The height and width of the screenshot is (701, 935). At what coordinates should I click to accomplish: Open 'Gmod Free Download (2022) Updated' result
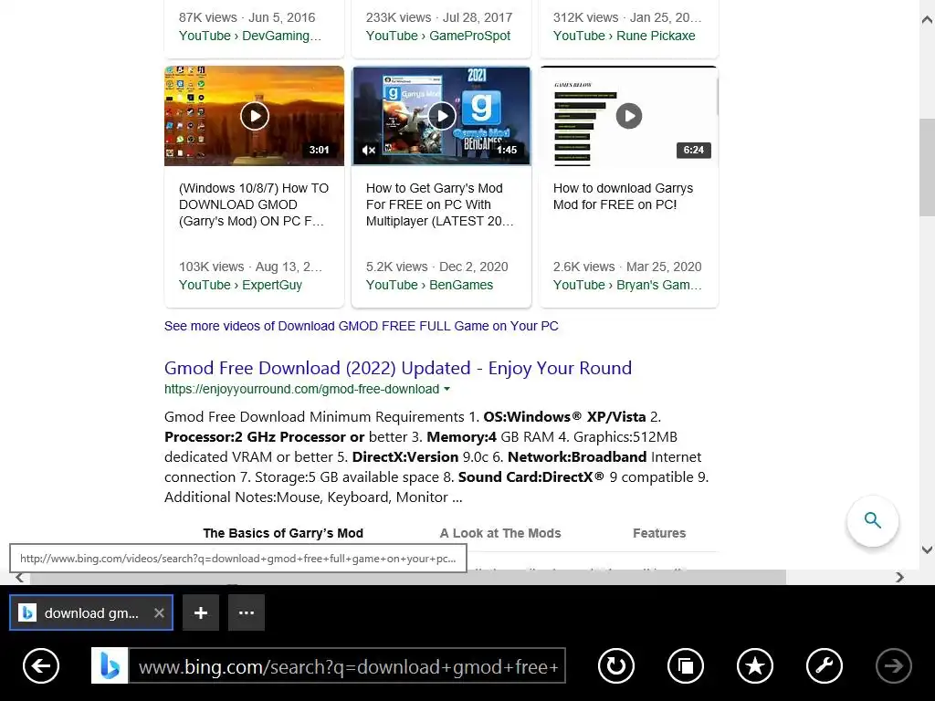pyautogui.click(x=398, y=368)
